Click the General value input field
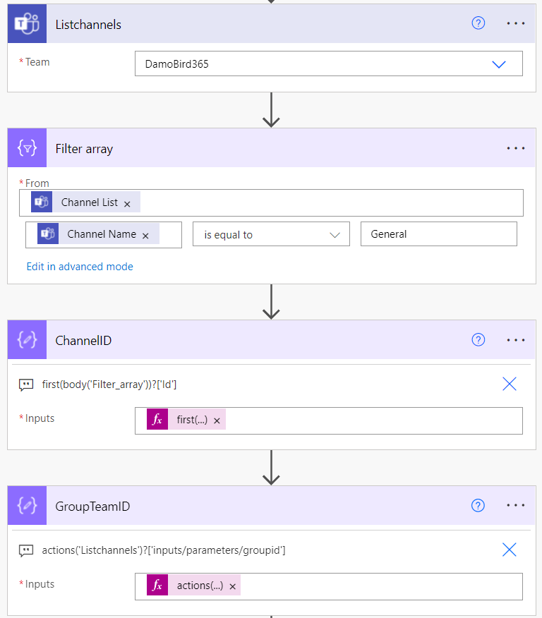This screenshot has width=542, height=618. tap(438, 234)
